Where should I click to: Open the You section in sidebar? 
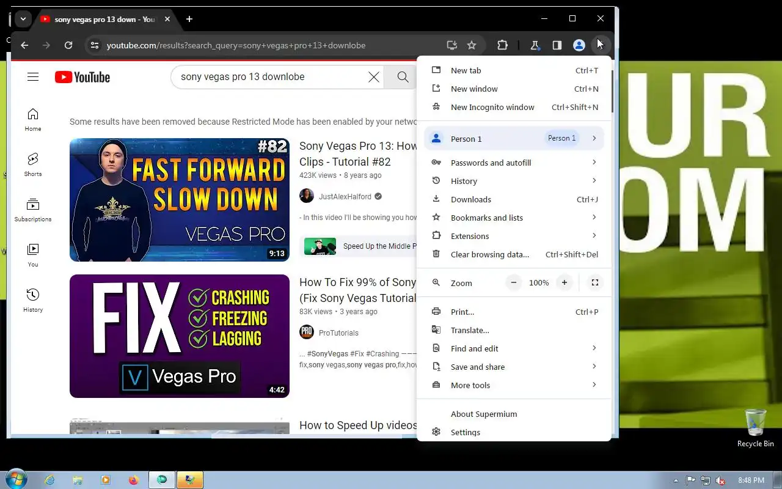click(33, 256)
